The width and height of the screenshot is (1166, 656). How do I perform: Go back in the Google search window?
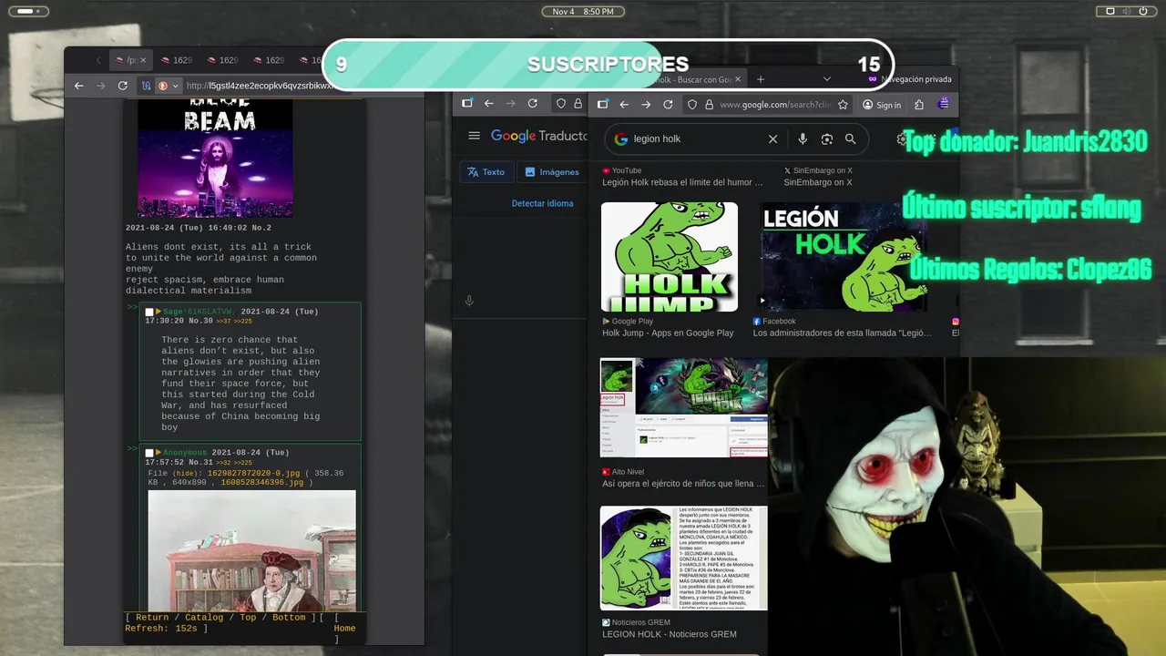pyautogui.click(x=624, y=105)
